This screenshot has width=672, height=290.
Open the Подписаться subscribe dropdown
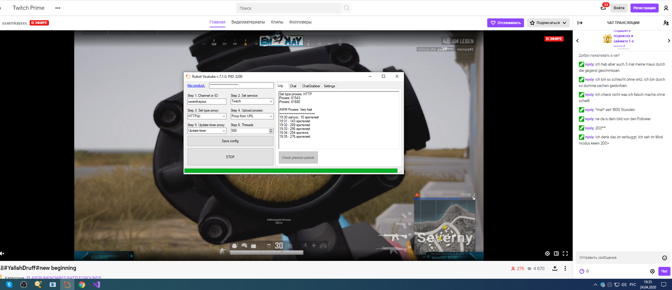548,23
